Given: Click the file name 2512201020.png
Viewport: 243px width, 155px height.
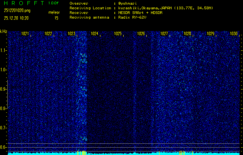Looking at the screenshot, I should [x=17, y=10].
